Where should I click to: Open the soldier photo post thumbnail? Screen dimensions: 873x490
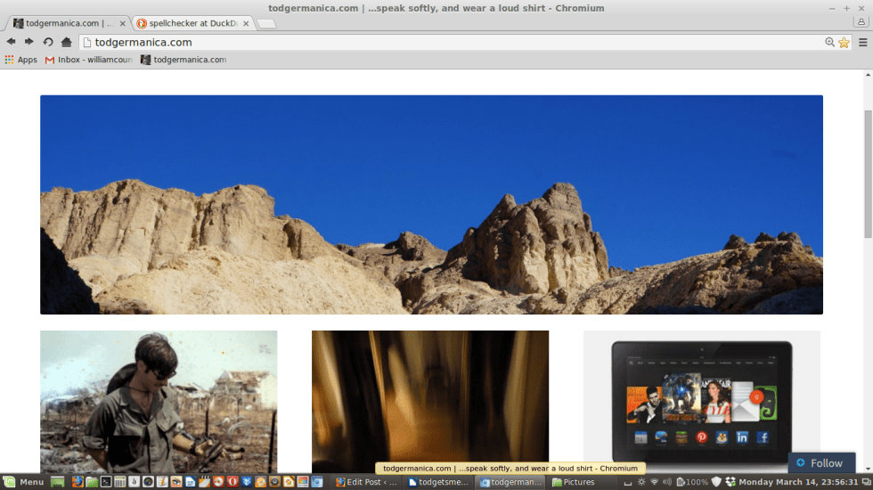(x=159, y=402)
